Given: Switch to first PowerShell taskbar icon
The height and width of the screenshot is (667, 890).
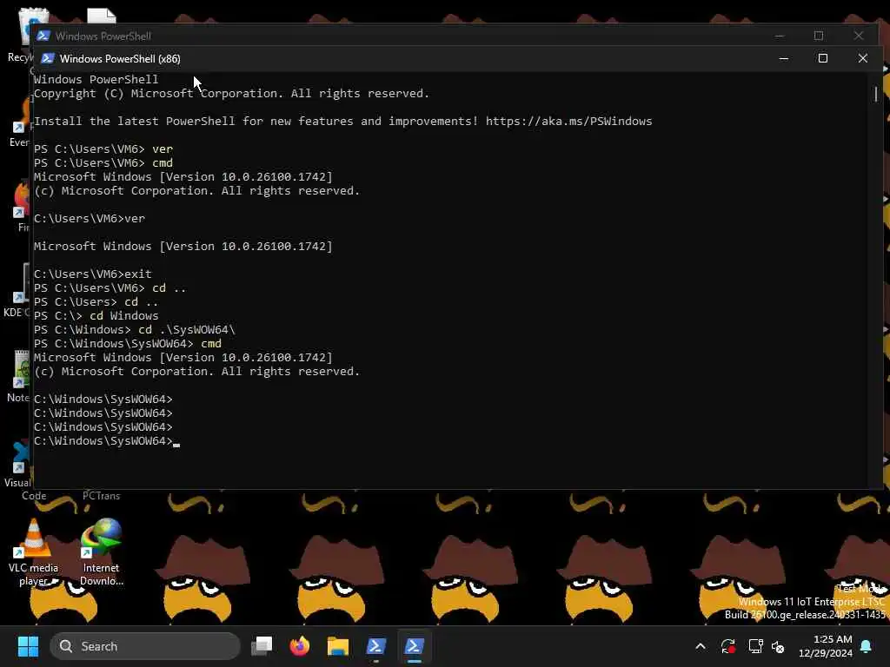Looking at the screenshot, I should point(375,646).
